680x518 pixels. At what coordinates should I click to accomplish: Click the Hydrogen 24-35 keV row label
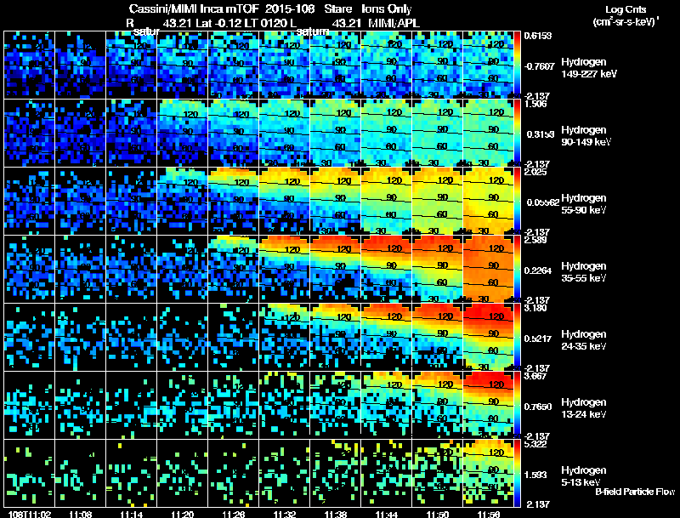584,340
